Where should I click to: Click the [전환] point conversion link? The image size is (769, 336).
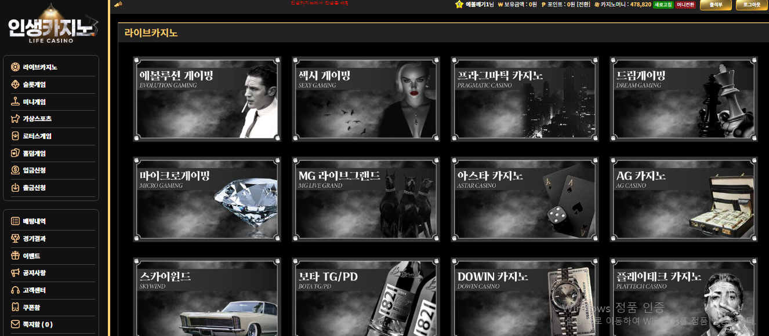pyautogui.click(x=584, y=5)
